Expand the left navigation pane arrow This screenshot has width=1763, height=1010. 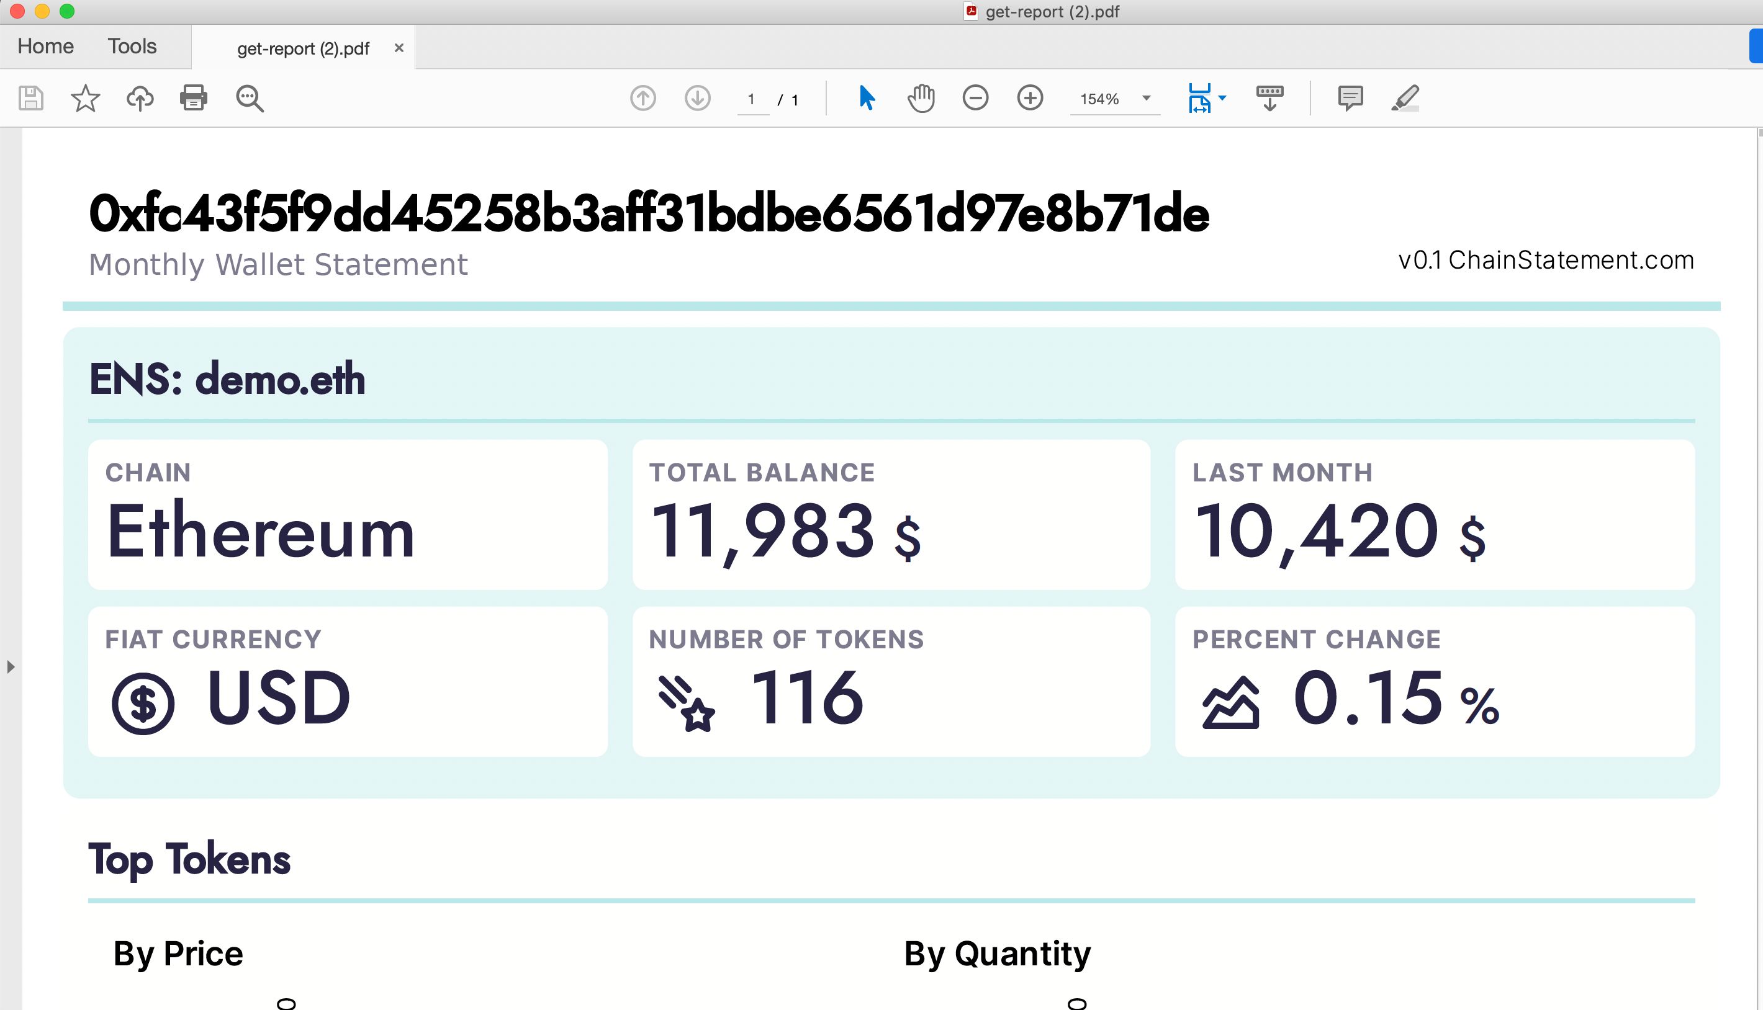[x=11, y=668]
